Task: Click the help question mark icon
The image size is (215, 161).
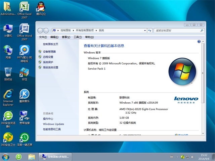Action: pos(199,42)
